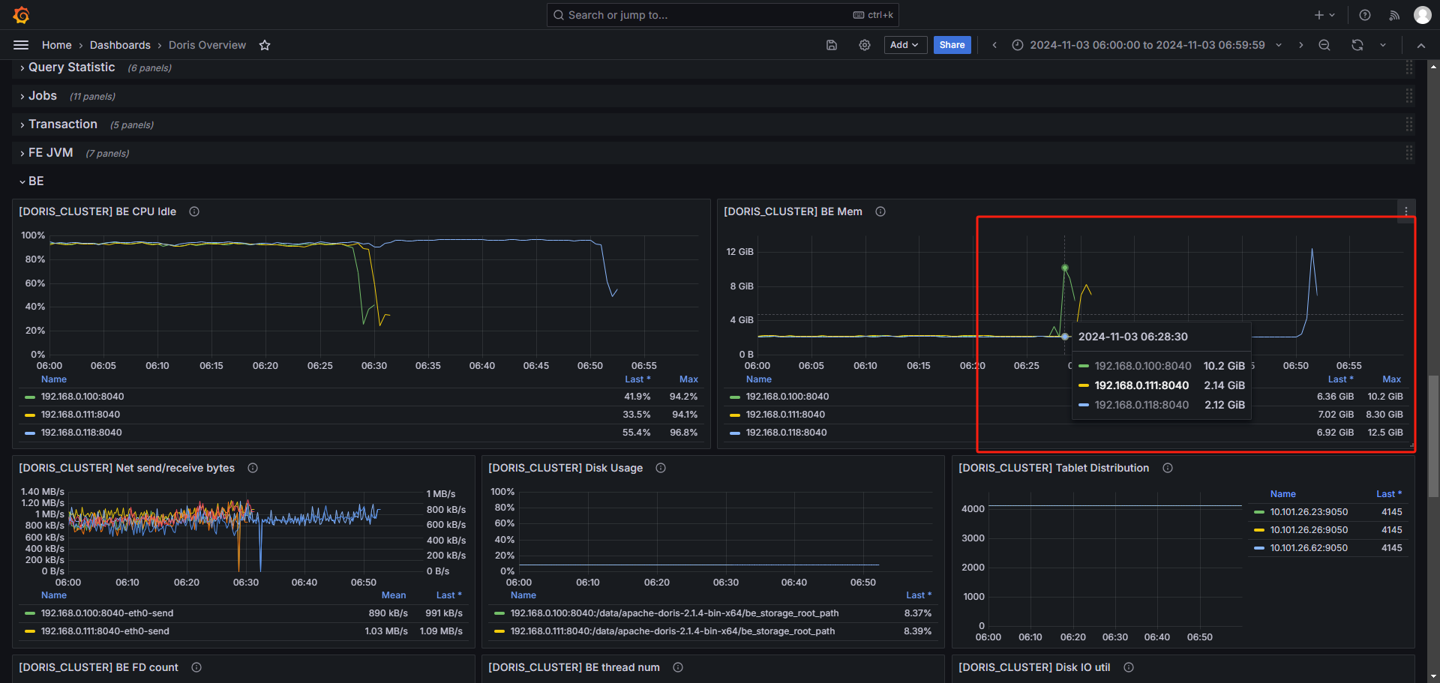Grab drag handle of Query Statistic row
Screen dimensions: 1440x683
click(1409, 67)
